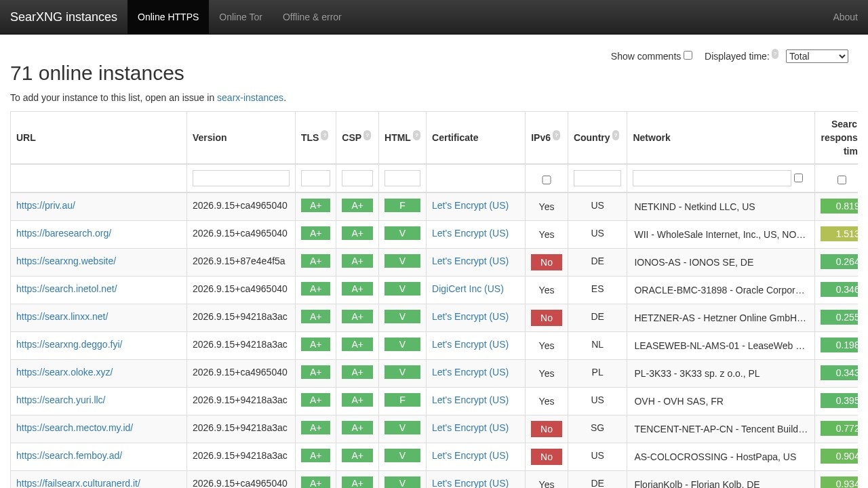
Task: Click the SearXNG instances brand title
Action: (64, 17)
